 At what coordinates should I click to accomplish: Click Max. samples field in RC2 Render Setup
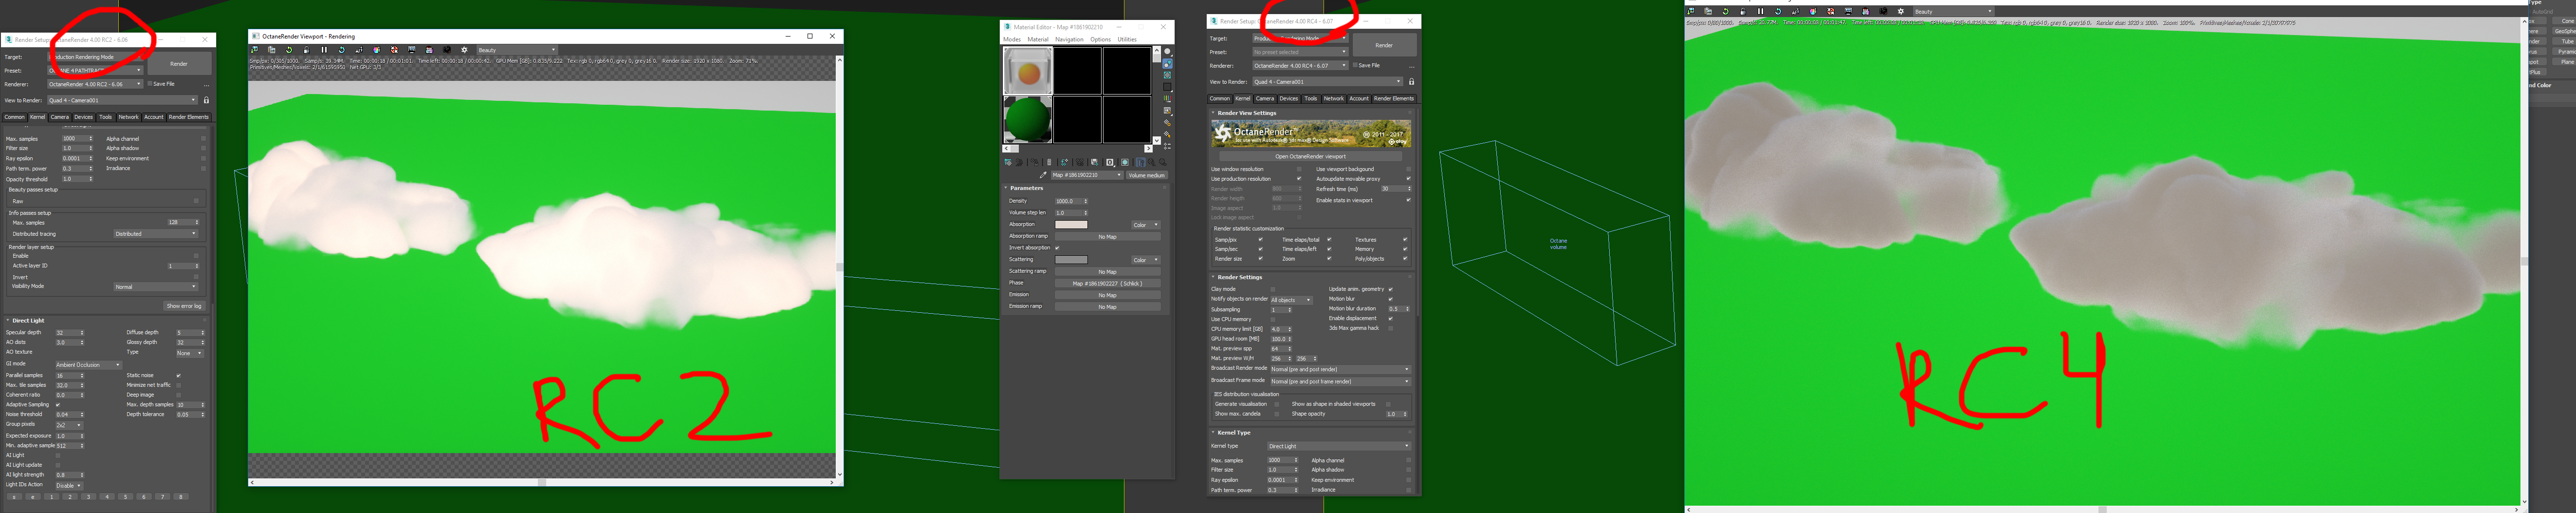point(74,139)
